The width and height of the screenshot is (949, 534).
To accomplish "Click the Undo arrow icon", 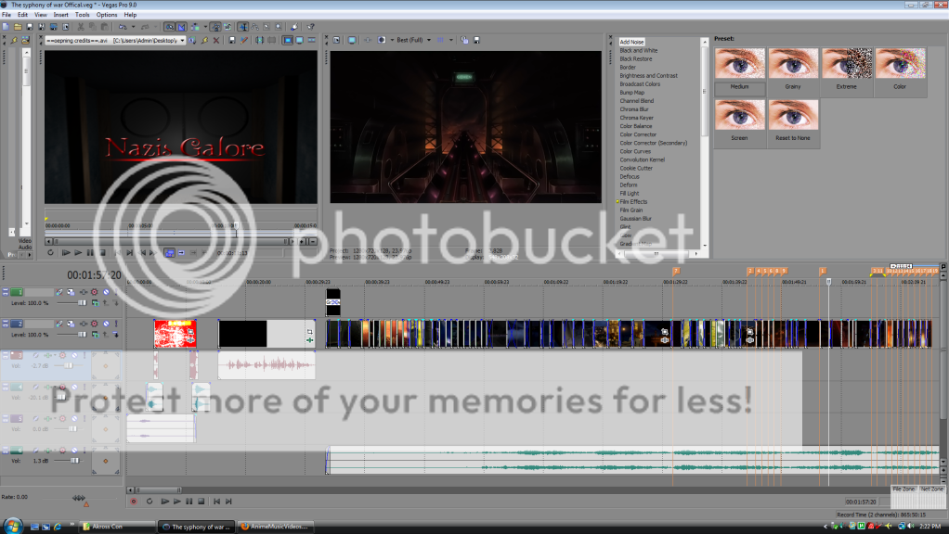I will point(123,27).
